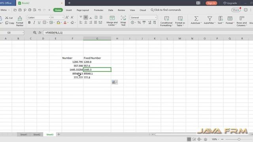
Task: Click the paste options icon below the table
Action: (x=114, y=82)
